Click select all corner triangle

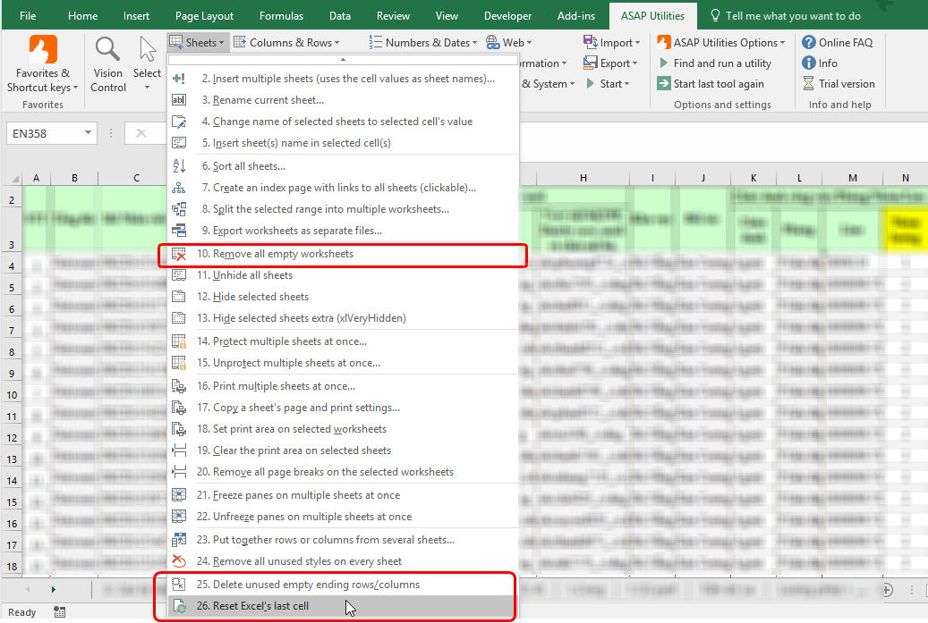point(15,178)
